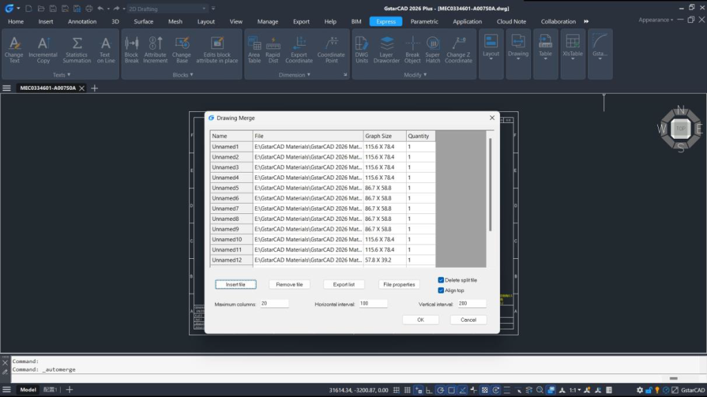Image resolution: width=707 pixels, height=397 pixels.
Task: Switch to the Parametric ribbon tab
Action: [x=424, y=21]
